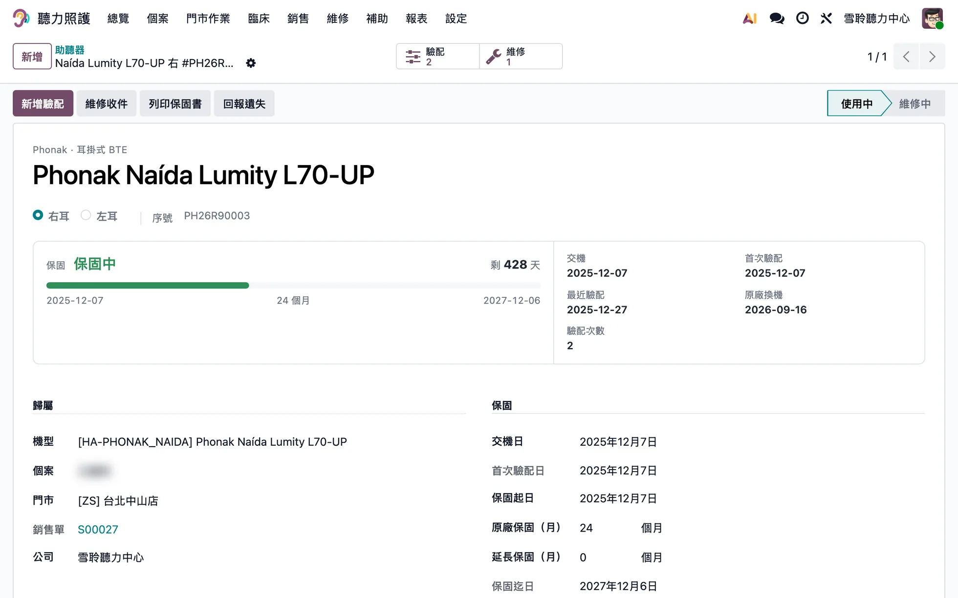Click the 列印保固書 button
The image size is (958, 598).
175,103
